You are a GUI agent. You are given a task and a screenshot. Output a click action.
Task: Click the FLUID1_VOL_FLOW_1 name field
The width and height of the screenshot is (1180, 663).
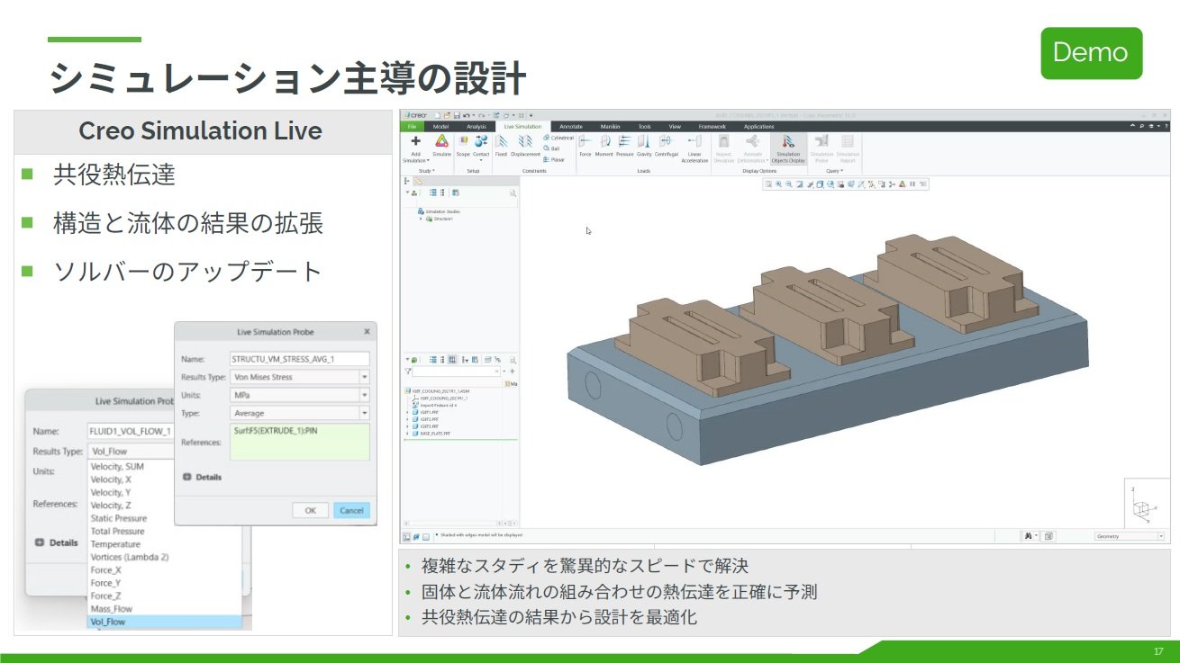[x=132, y=431]
